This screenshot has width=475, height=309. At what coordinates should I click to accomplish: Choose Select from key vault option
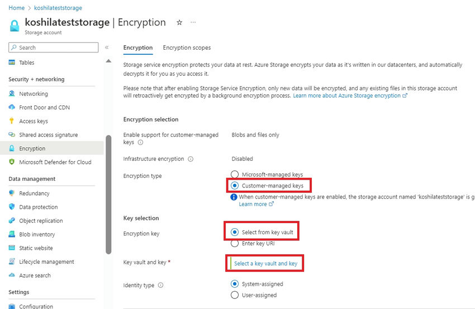[235, 232]
